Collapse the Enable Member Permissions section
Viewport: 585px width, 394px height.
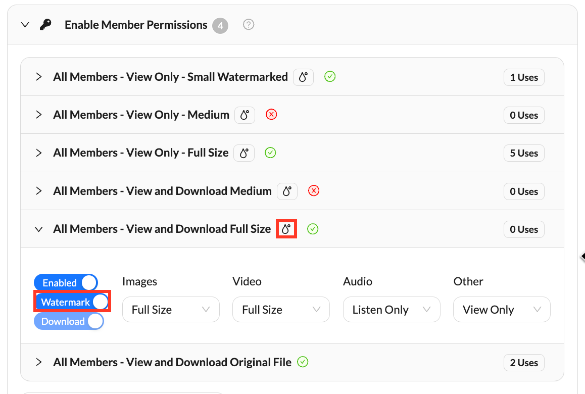pos(25,25)
